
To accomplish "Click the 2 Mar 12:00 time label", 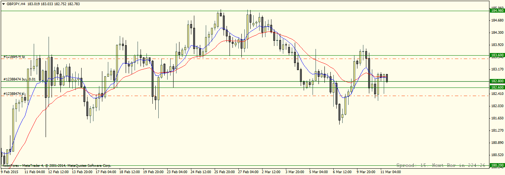I will [271, 172].
